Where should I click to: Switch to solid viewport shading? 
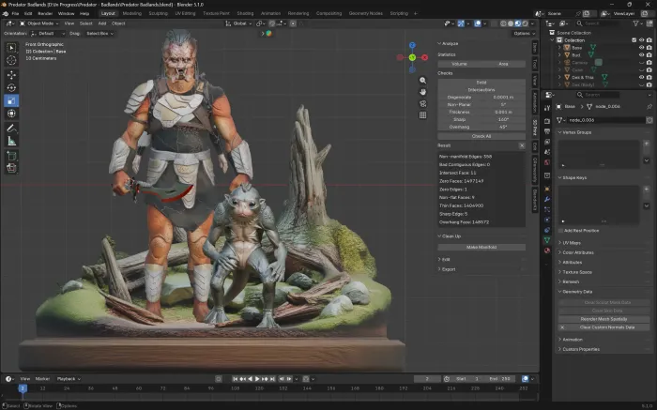[511, 23]
